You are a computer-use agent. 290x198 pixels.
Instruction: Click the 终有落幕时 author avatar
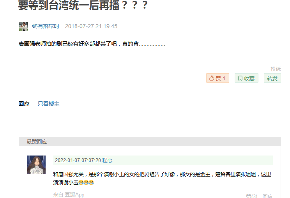(23, 26)
